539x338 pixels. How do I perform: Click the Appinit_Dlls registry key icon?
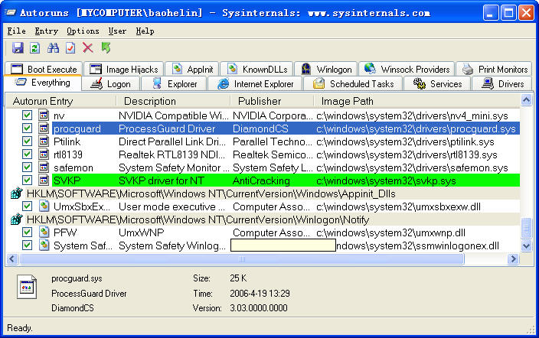point(17,193)
